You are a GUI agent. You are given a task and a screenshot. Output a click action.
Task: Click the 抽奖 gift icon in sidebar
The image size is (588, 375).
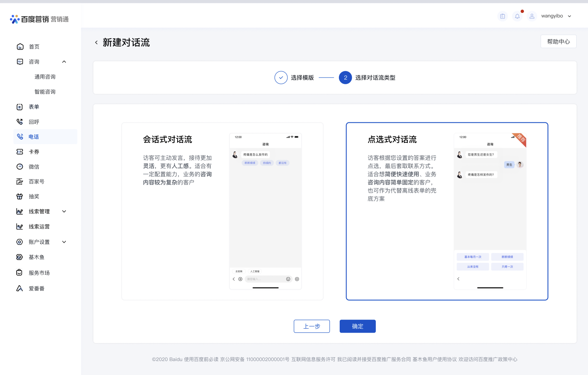[20, 197]
